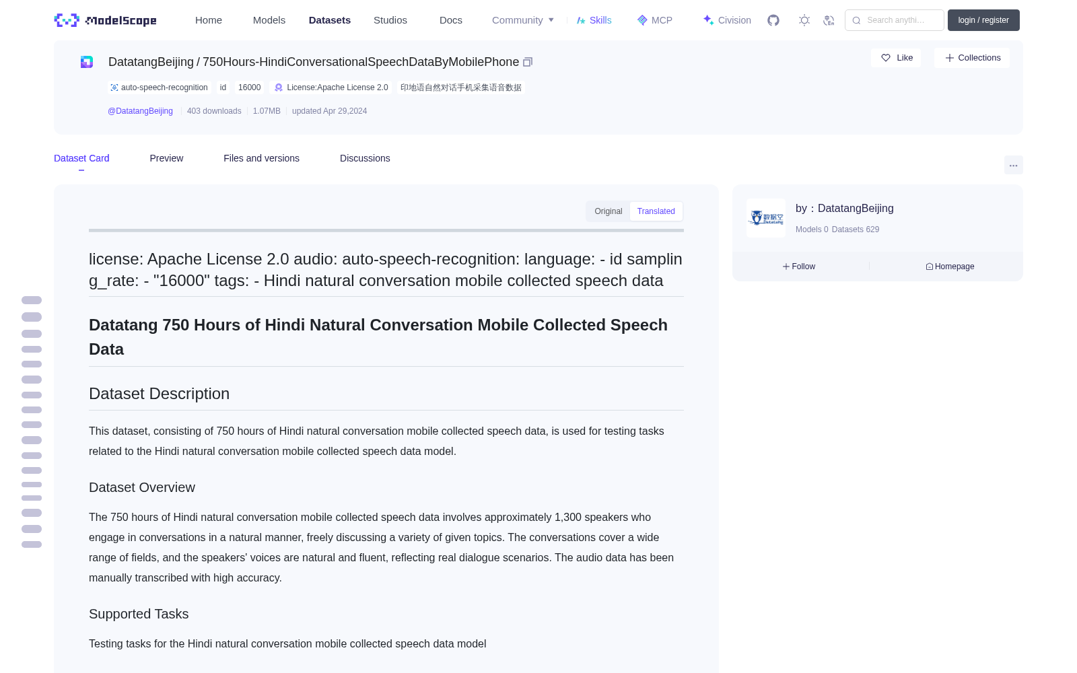Image resolution: width=1077 pixels, height=673 pixels.
Task: Click the DatatangBeijing organization logo thumbnail
Action: point(766,218)
